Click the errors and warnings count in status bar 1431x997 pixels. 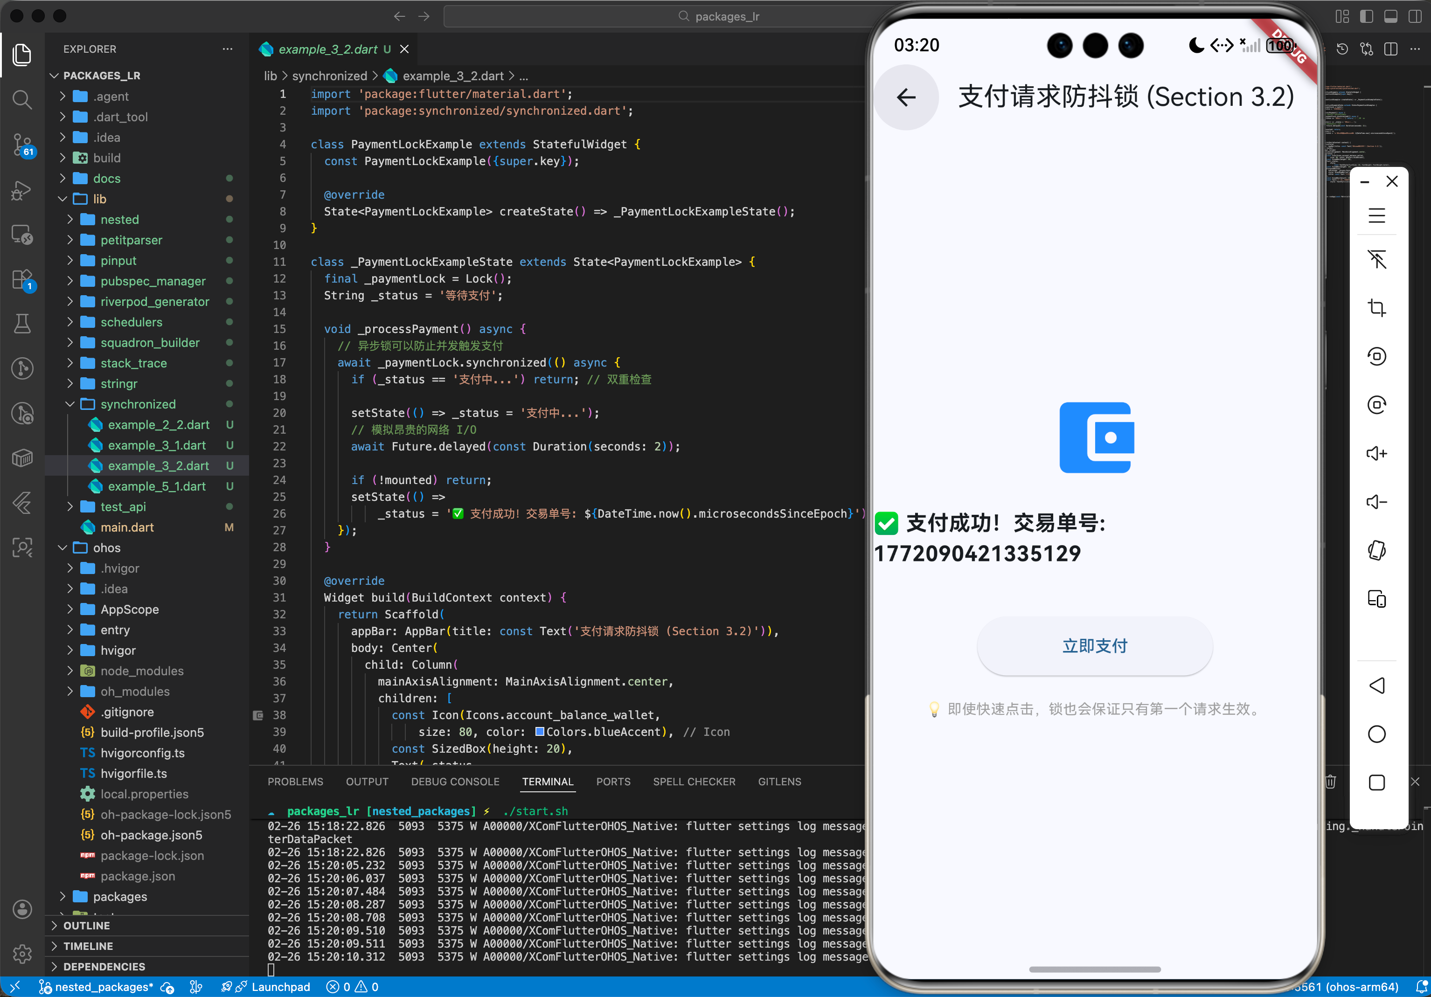click(353, 987)
